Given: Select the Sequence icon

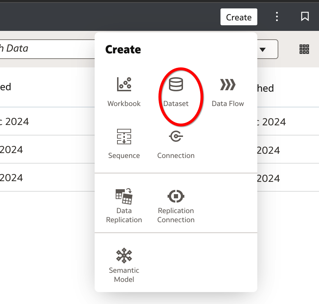Looking at the screenshot, I should 124,137.
